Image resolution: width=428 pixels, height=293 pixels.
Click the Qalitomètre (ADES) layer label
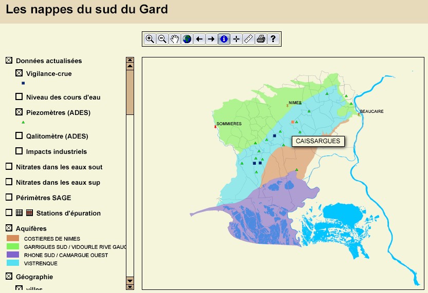tap(57, 136)
